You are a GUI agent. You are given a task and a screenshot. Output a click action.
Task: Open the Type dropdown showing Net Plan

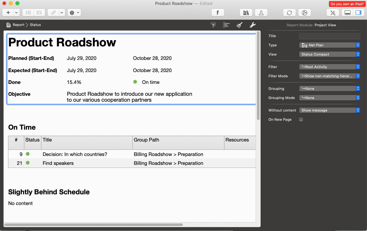point(330,45)
